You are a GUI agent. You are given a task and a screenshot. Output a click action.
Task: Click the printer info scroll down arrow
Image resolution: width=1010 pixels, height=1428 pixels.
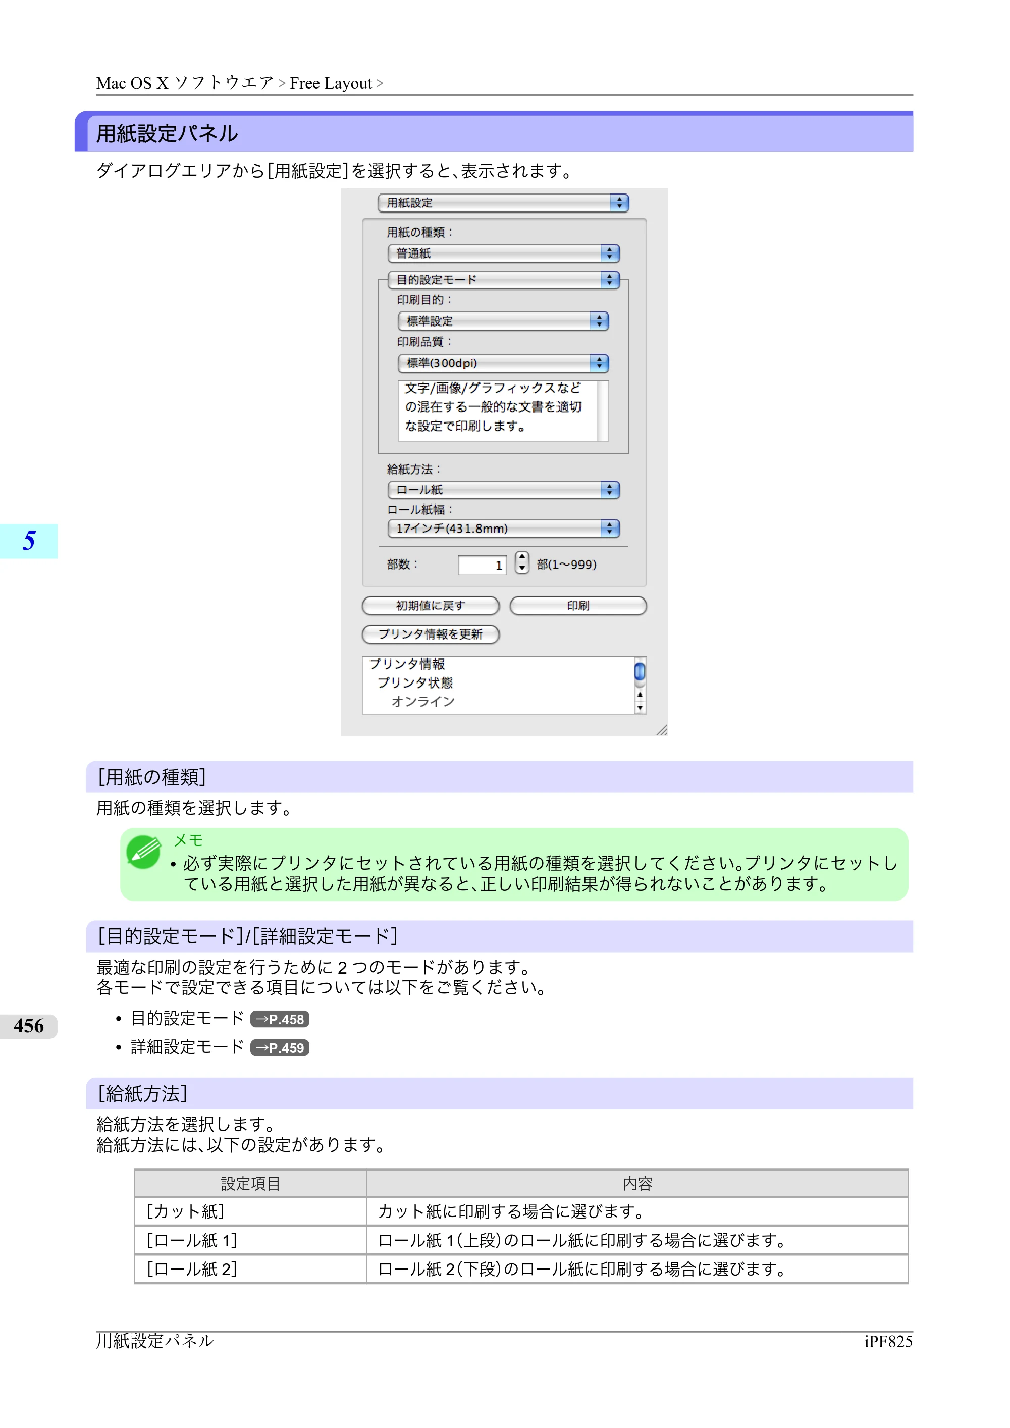pyautogui.click(x=640, y=707)
